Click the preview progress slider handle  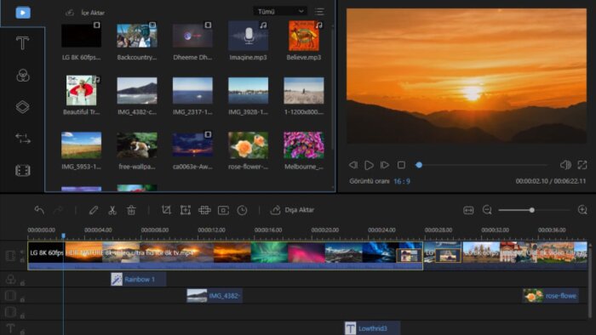[419, 165]
